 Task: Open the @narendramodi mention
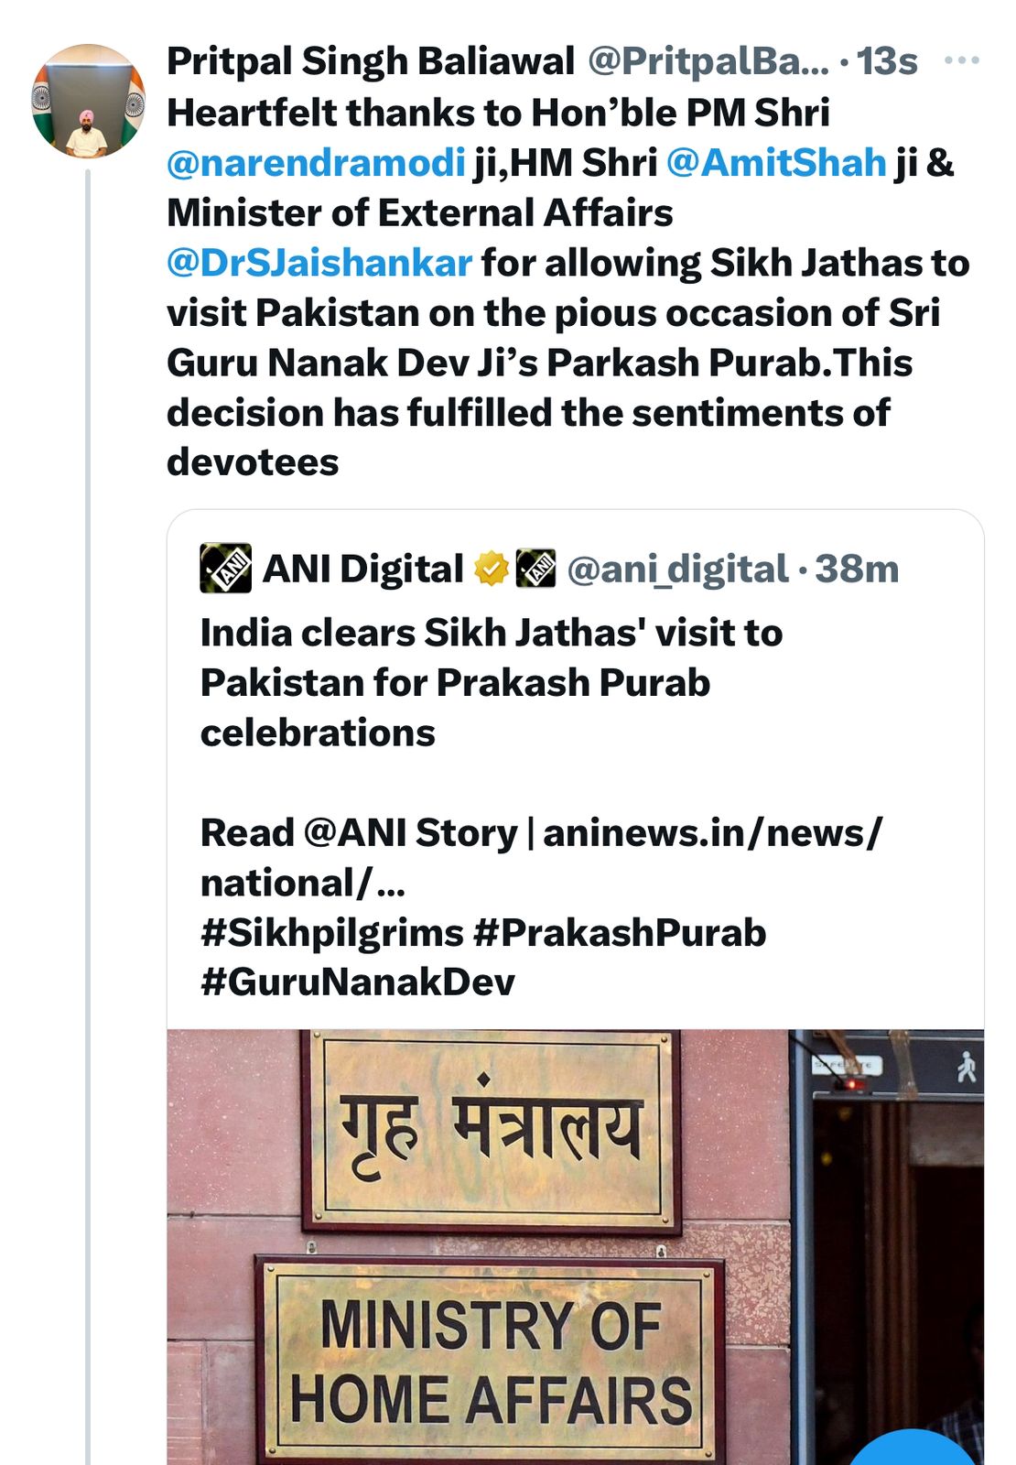click(316, 163)
